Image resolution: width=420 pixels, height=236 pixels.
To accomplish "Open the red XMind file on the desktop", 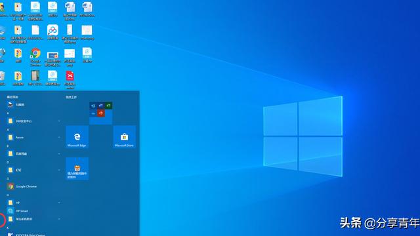I will [x=70, y=79].
